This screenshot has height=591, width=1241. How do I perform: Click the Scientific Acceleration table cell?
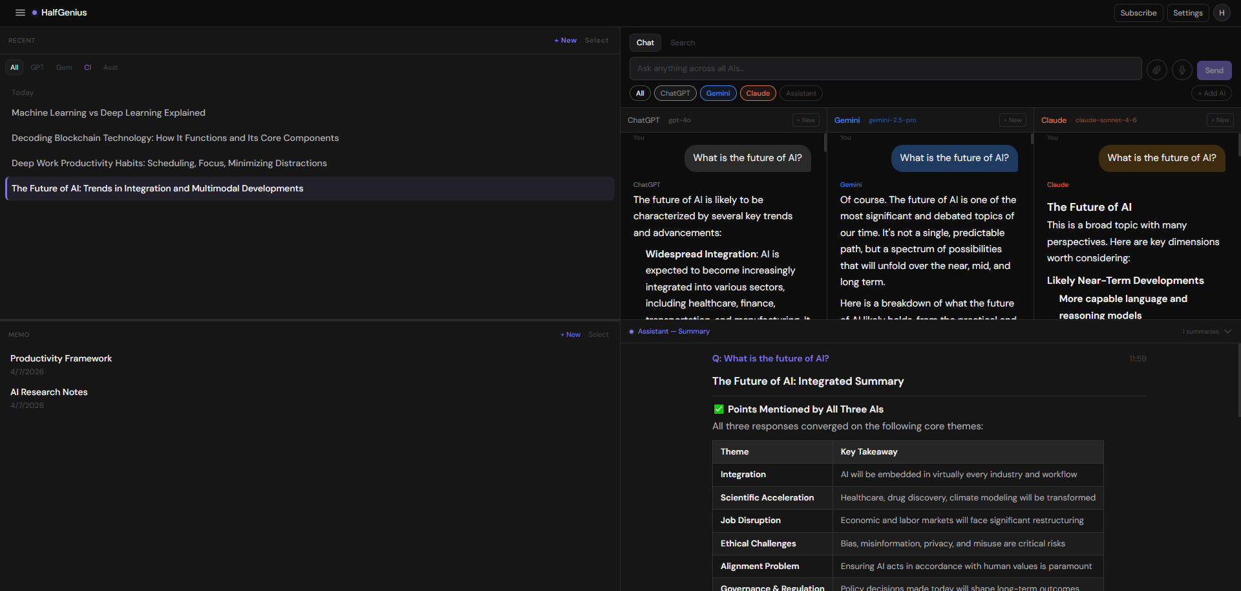click(772, 498)
